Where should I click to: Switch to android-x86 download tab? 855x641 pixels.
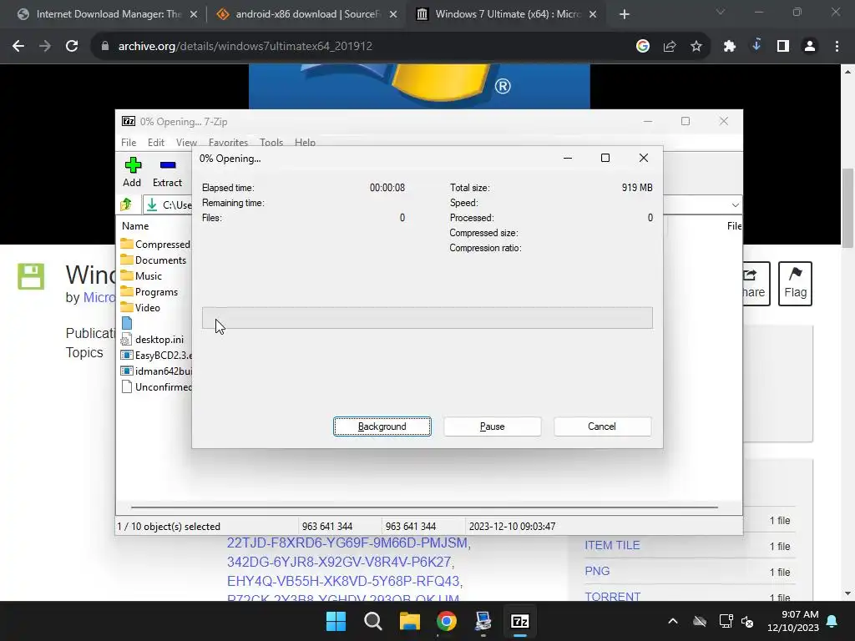click(x=307, y=14)
